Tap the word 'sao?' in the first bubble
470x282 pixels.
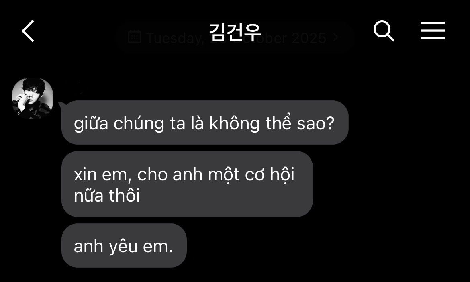tap(315, 123)
